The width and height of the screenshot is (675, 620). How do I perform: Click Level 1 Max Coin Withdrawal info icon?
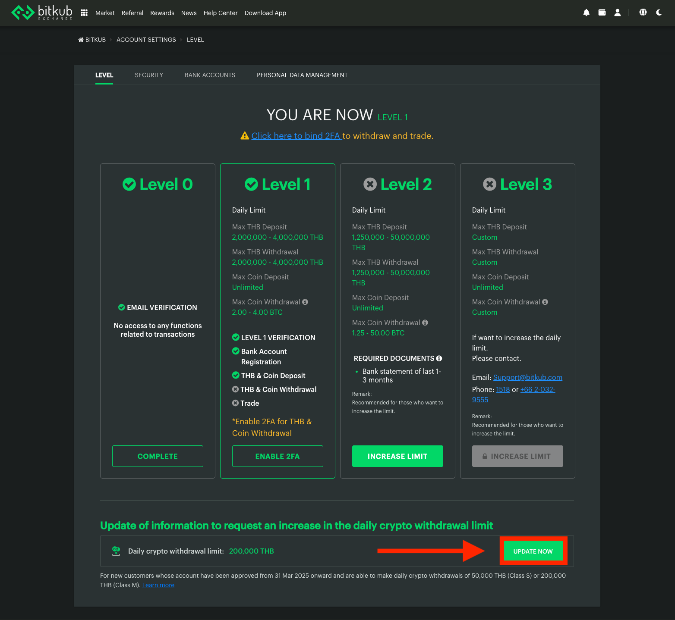point(305,302)
